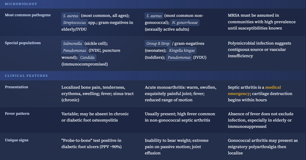Click the Streptococcus pathogen tag
Screen dimensions: 306x160
(74, 23)
